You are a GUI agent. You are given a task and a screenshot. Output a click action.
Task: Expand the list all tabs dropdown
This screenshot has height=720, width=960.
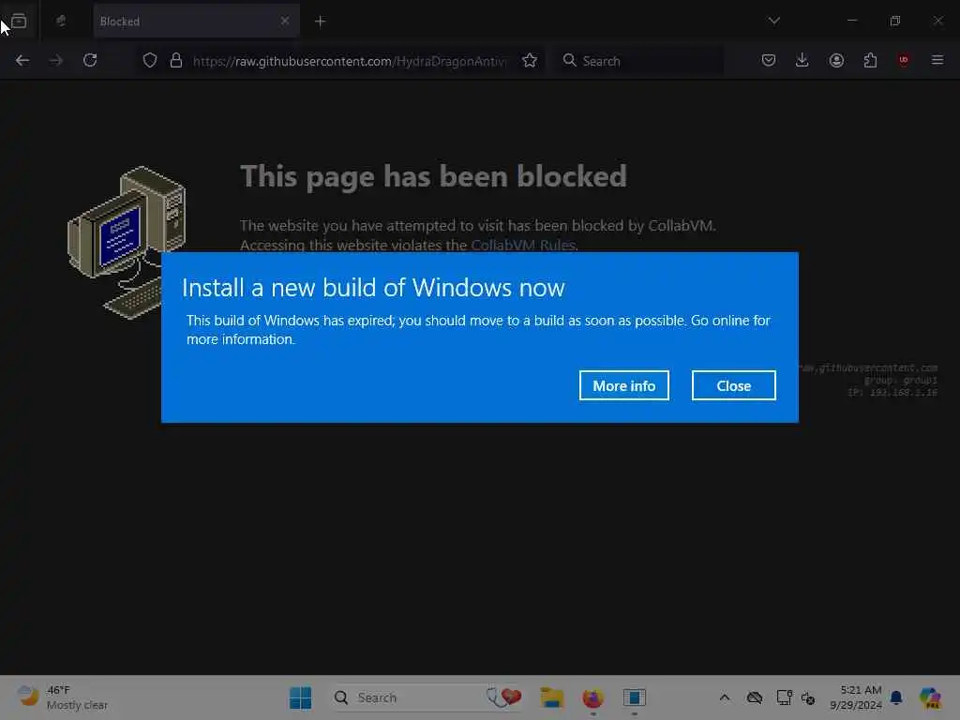pos(773,21)
